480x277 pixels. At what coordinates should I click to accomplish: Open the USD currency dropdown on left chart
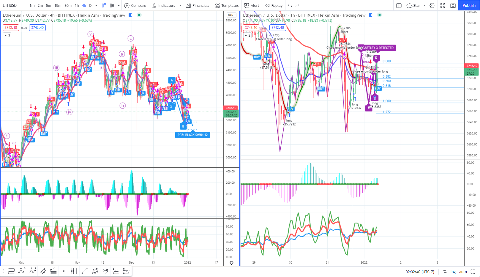click(x=232, y=15)
